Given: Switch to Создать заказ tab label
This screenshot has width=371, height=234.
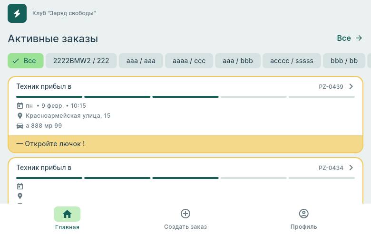Looking at the screenshot, I should point(185,227).
